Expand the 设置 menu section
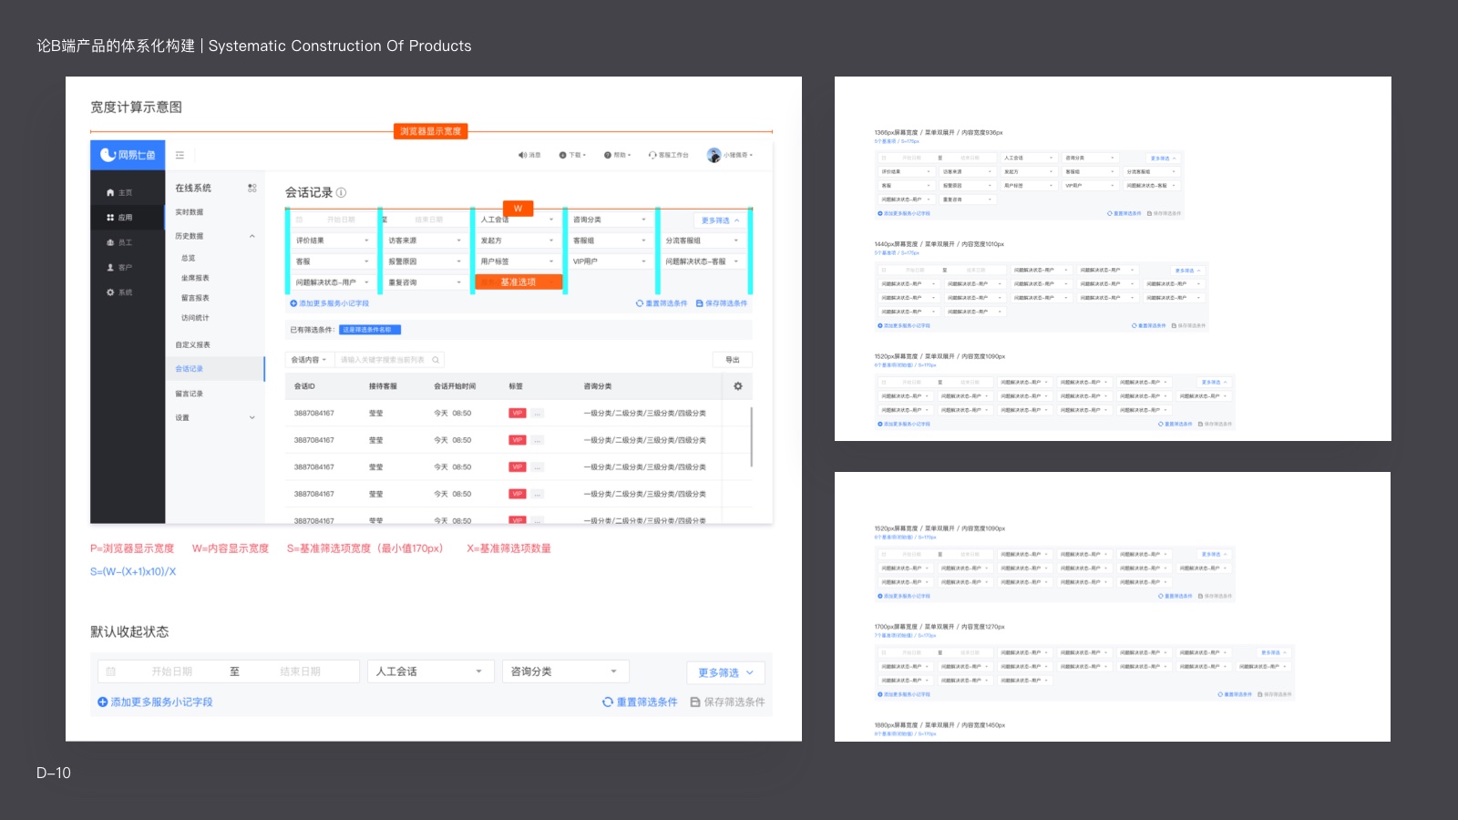1458x820 pixels. 252,418
